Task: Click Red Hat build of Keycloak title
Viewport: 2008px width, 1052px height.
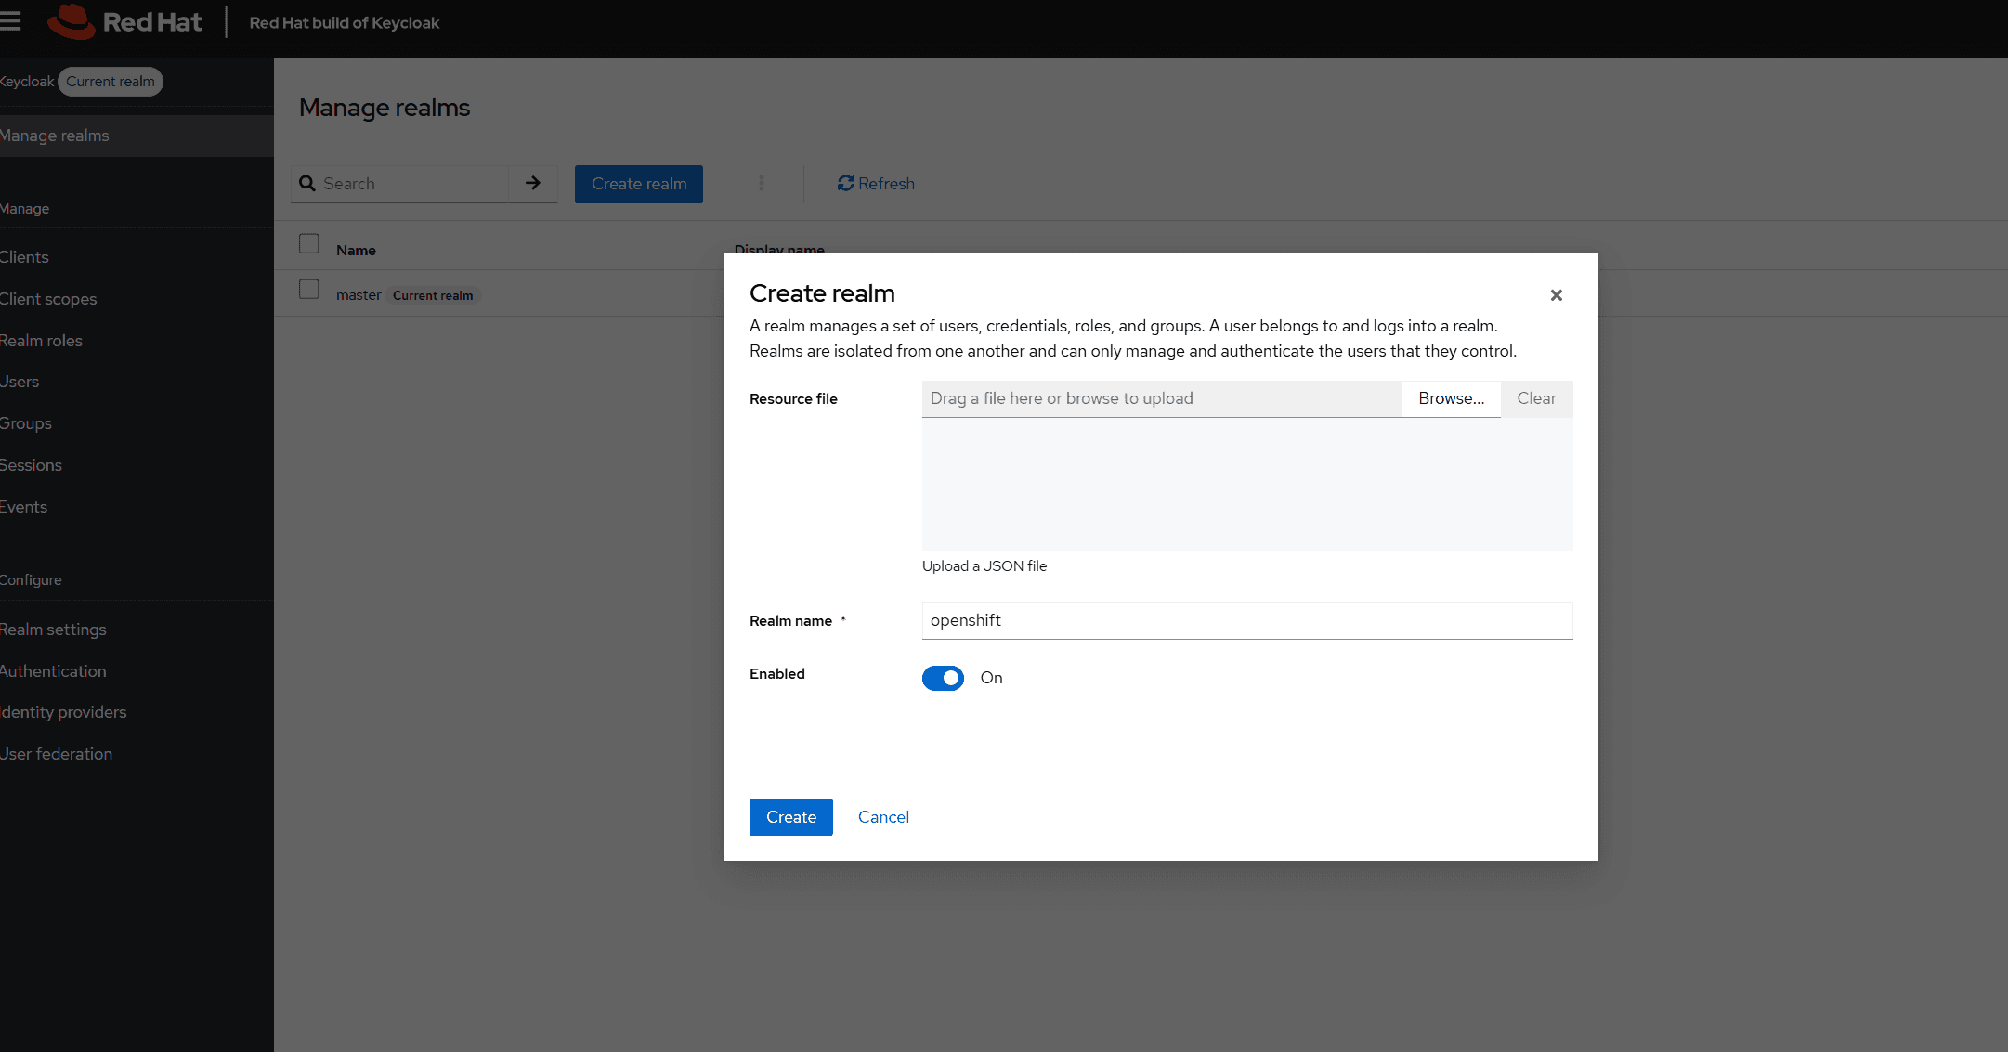Action: (x=345, y=22)
